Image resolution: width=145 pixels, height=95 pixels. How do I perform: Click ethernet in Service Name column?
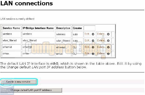pos(7,47)
